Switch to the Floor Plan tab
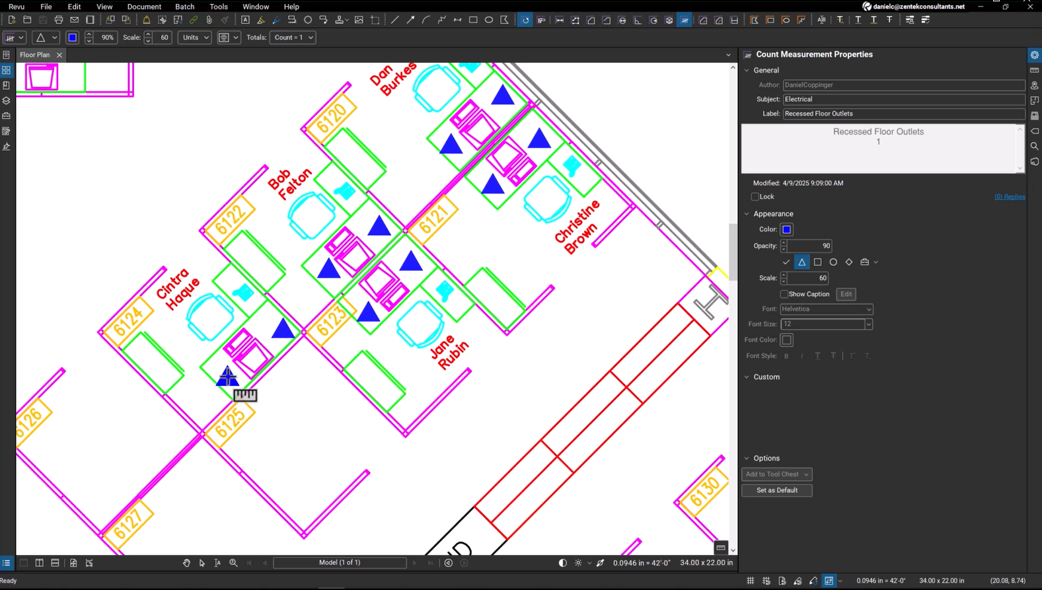 click(x=35, y=55)
